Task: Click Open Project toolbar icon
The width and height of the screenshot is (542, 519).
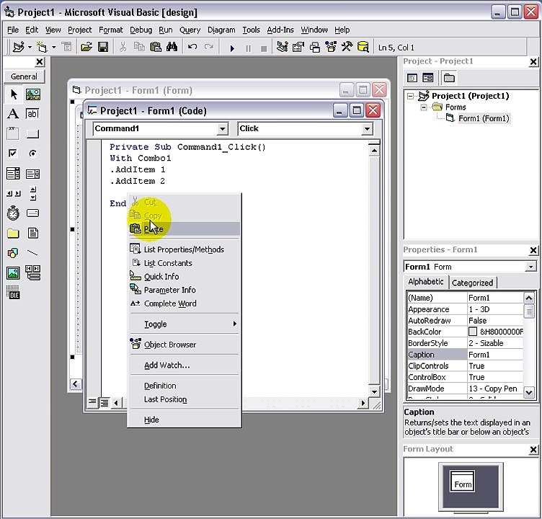Action: coord(86,47)
